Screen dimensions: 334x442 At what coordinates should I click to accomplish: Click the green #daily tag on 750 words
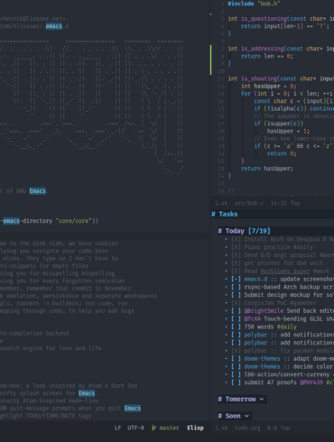tap(287, 327)
